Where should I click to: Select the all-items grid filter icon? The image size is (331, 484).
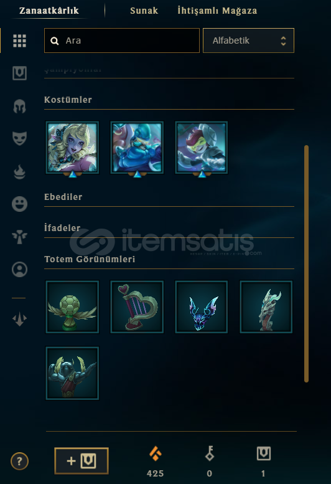pos(19,40)
